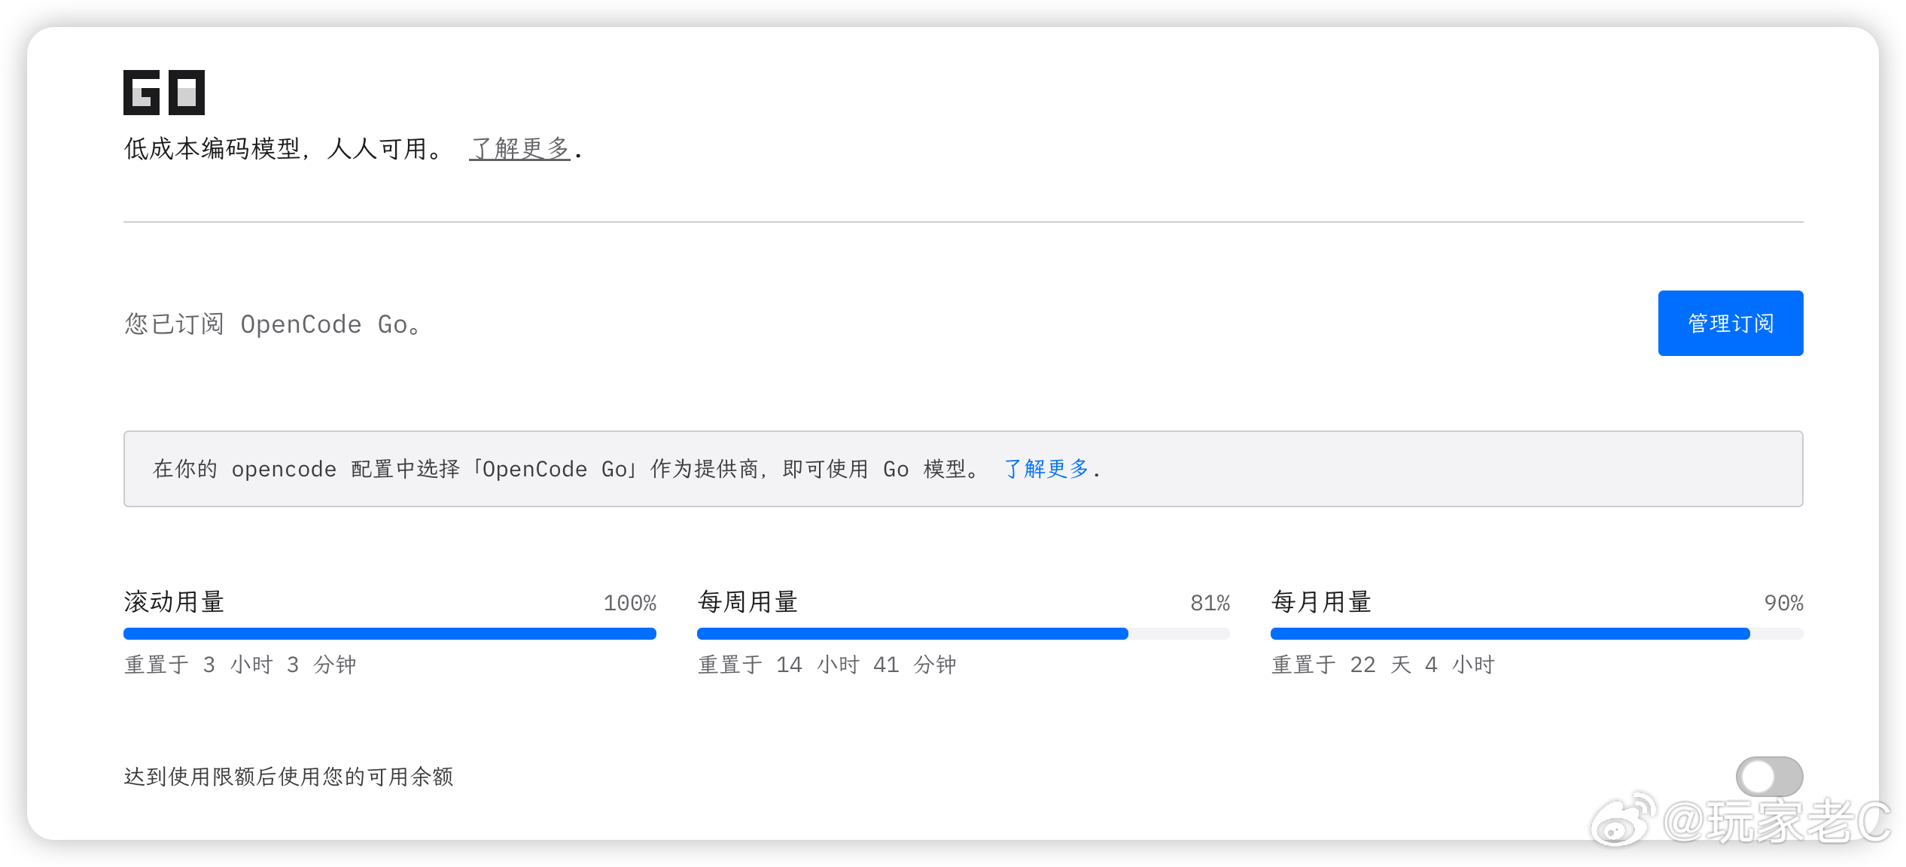Open the blue 了解更多 link in the info box
The height and width of the screenshot is (867, 1906).
[1046, 469]
